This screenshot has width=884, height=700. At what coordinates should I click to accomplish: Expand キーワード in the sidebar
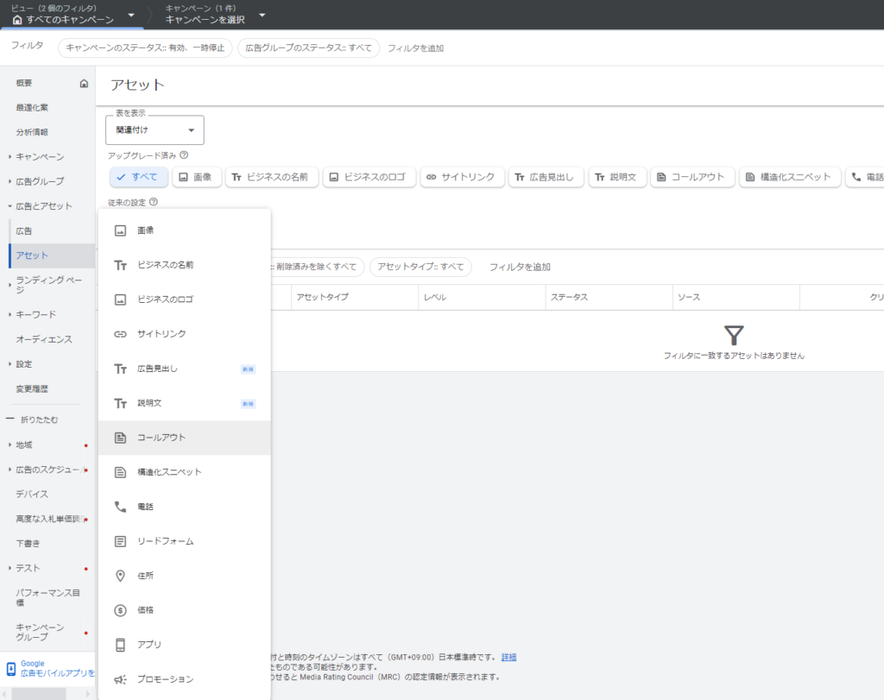[10, 314]
